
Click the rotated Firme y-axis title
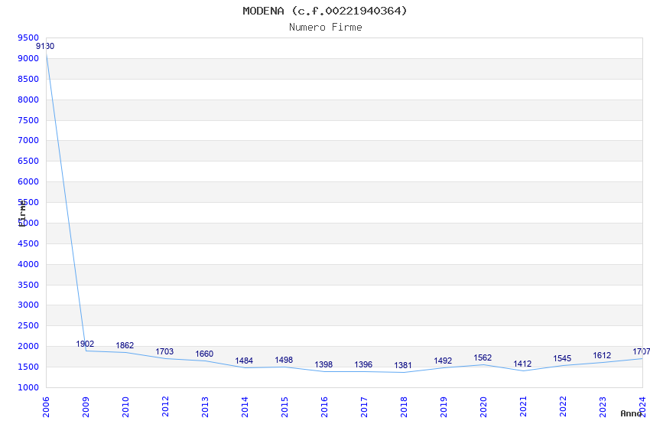(22, 214)
